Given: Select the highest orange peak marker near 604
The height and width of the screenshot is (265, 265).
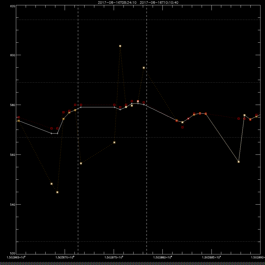Looking at the screenshot, I should click(x=120, y=46).
